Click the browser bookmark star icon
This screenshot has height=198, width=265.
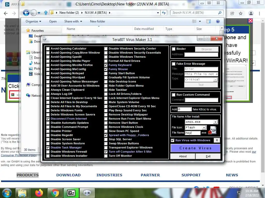pyautogui.click(x=241, y=13)
